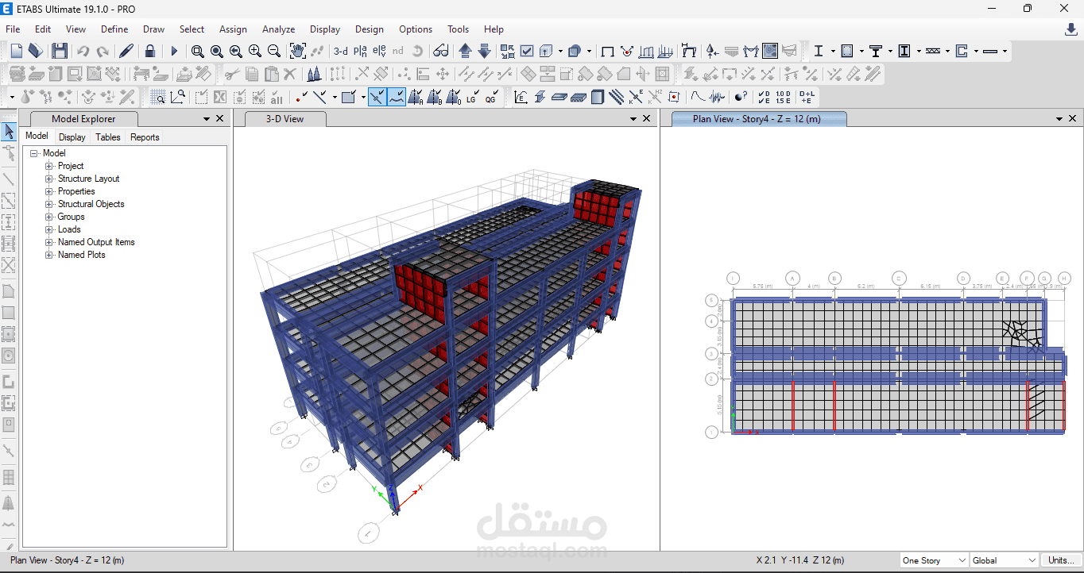Select the Structural Objects tree item
Screen dimensions: 1084x573
point(91,204)
